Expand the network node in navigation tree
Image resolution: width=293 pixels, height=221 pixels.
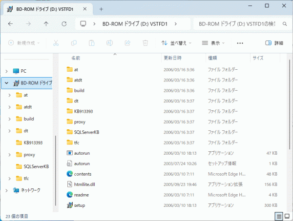point(6,190)
